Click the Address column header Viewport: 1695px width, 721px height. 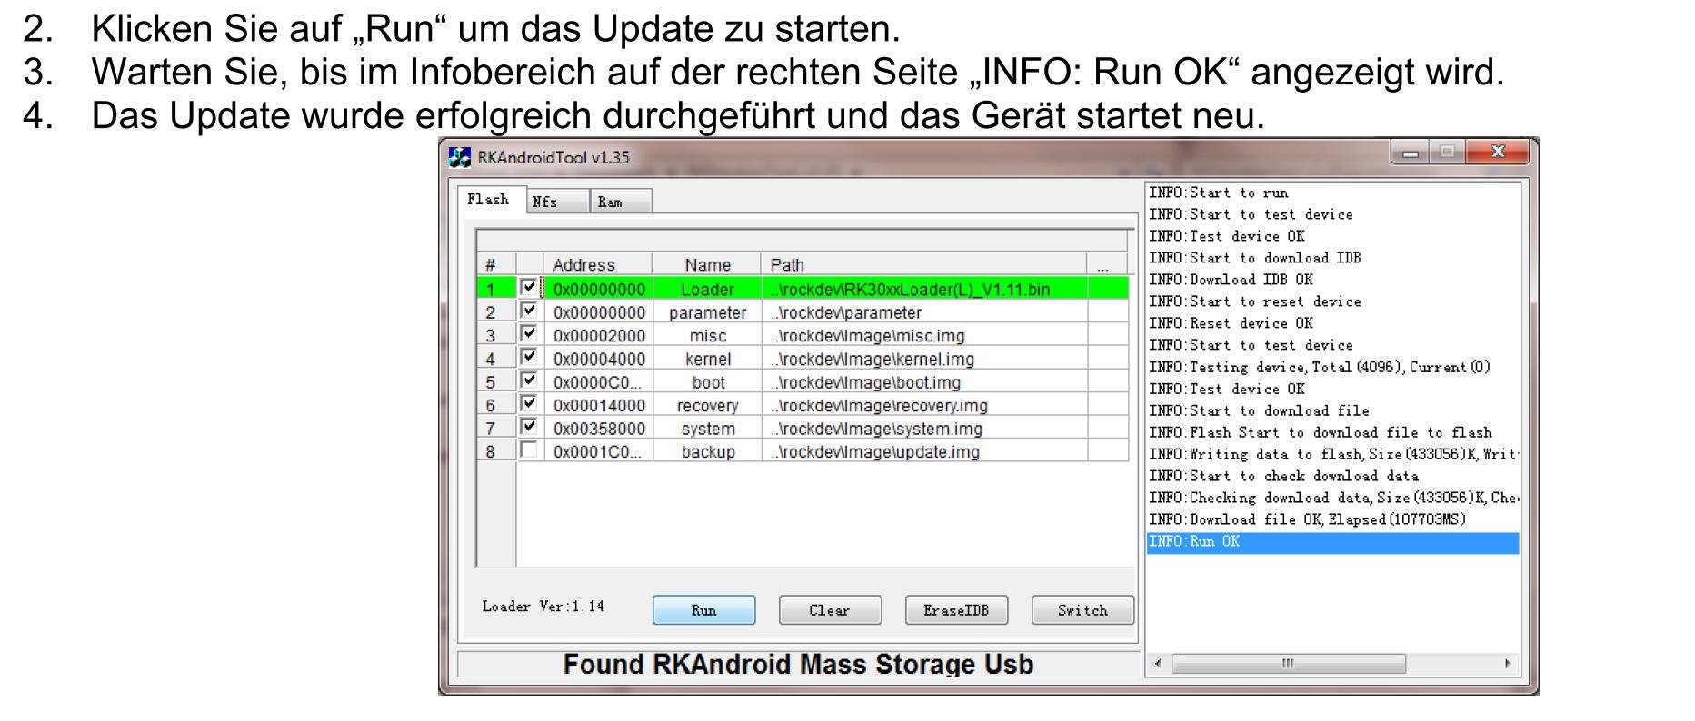pos(598,264)
